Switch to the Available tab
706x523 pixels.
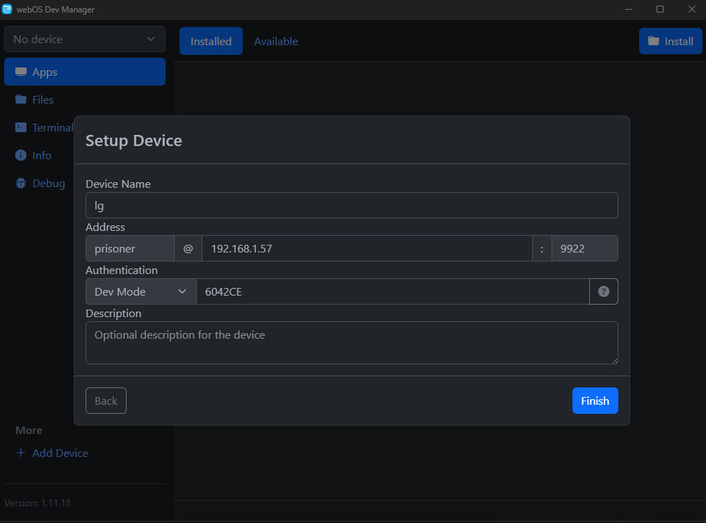pyautogui.click(x=276, y=41)
